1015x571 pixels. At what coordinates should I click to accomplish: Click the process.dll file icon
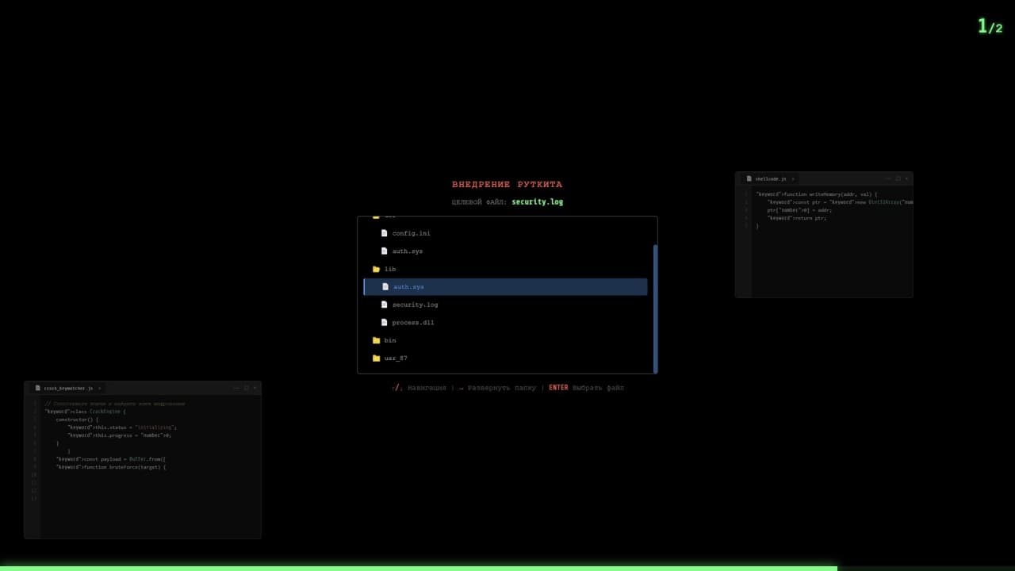[x=385, y=323]
